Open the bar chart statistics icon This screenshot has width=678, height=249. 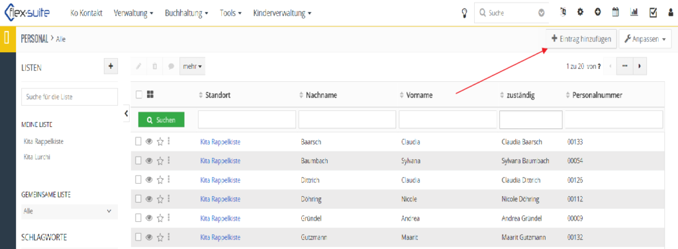point(634,13)
